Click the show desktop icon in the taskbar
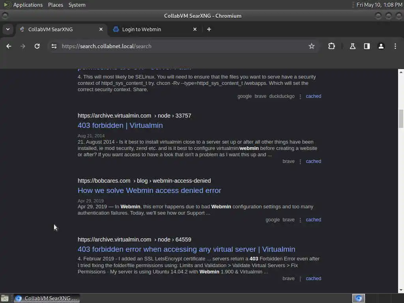Image resolution: width=404 pixels, height=303 pixels. coord(5,298)
